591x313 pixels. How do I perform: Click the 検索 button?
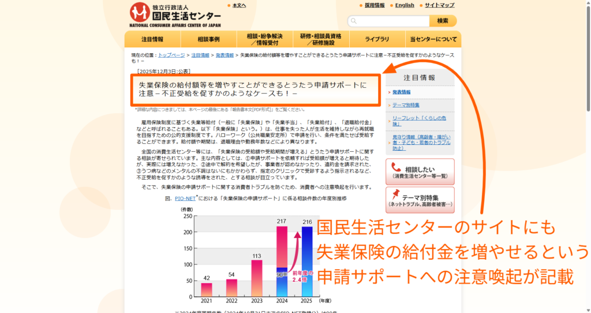pyautogui.click(x=443, y=21)
